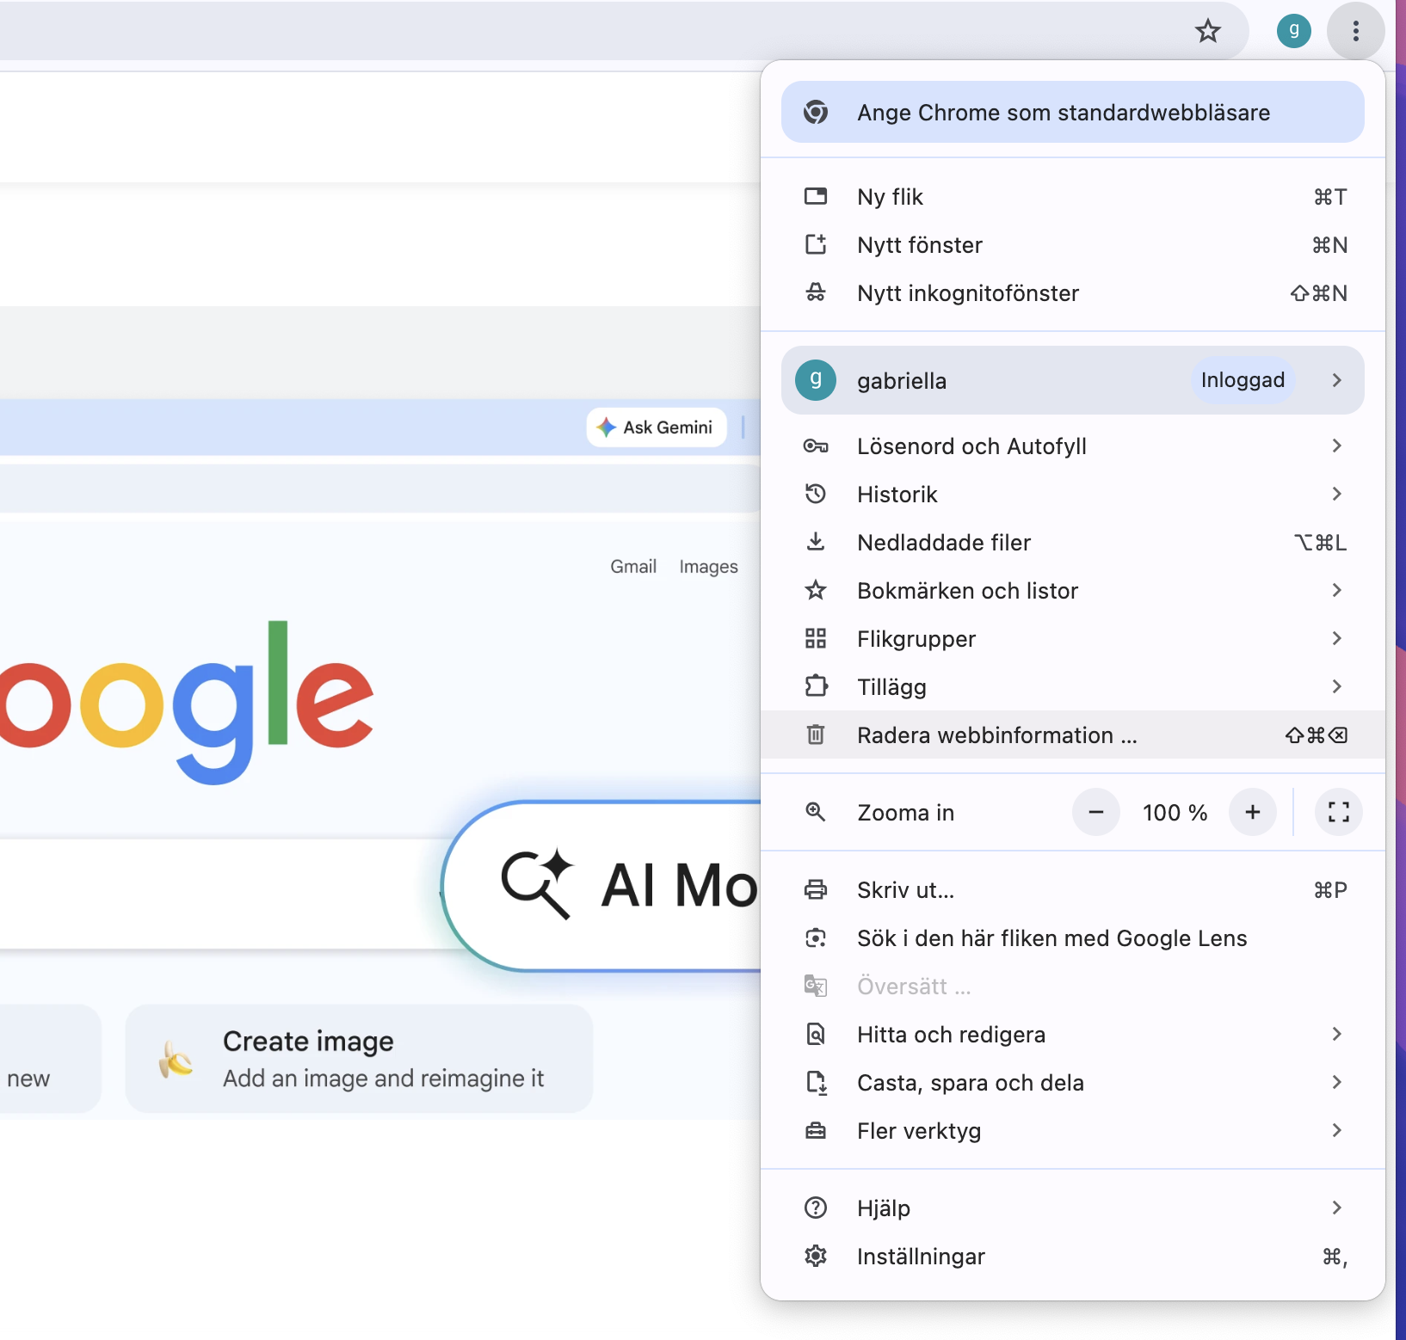
Task: Click the key icon for Lösenord
Action: pos(816,446)
